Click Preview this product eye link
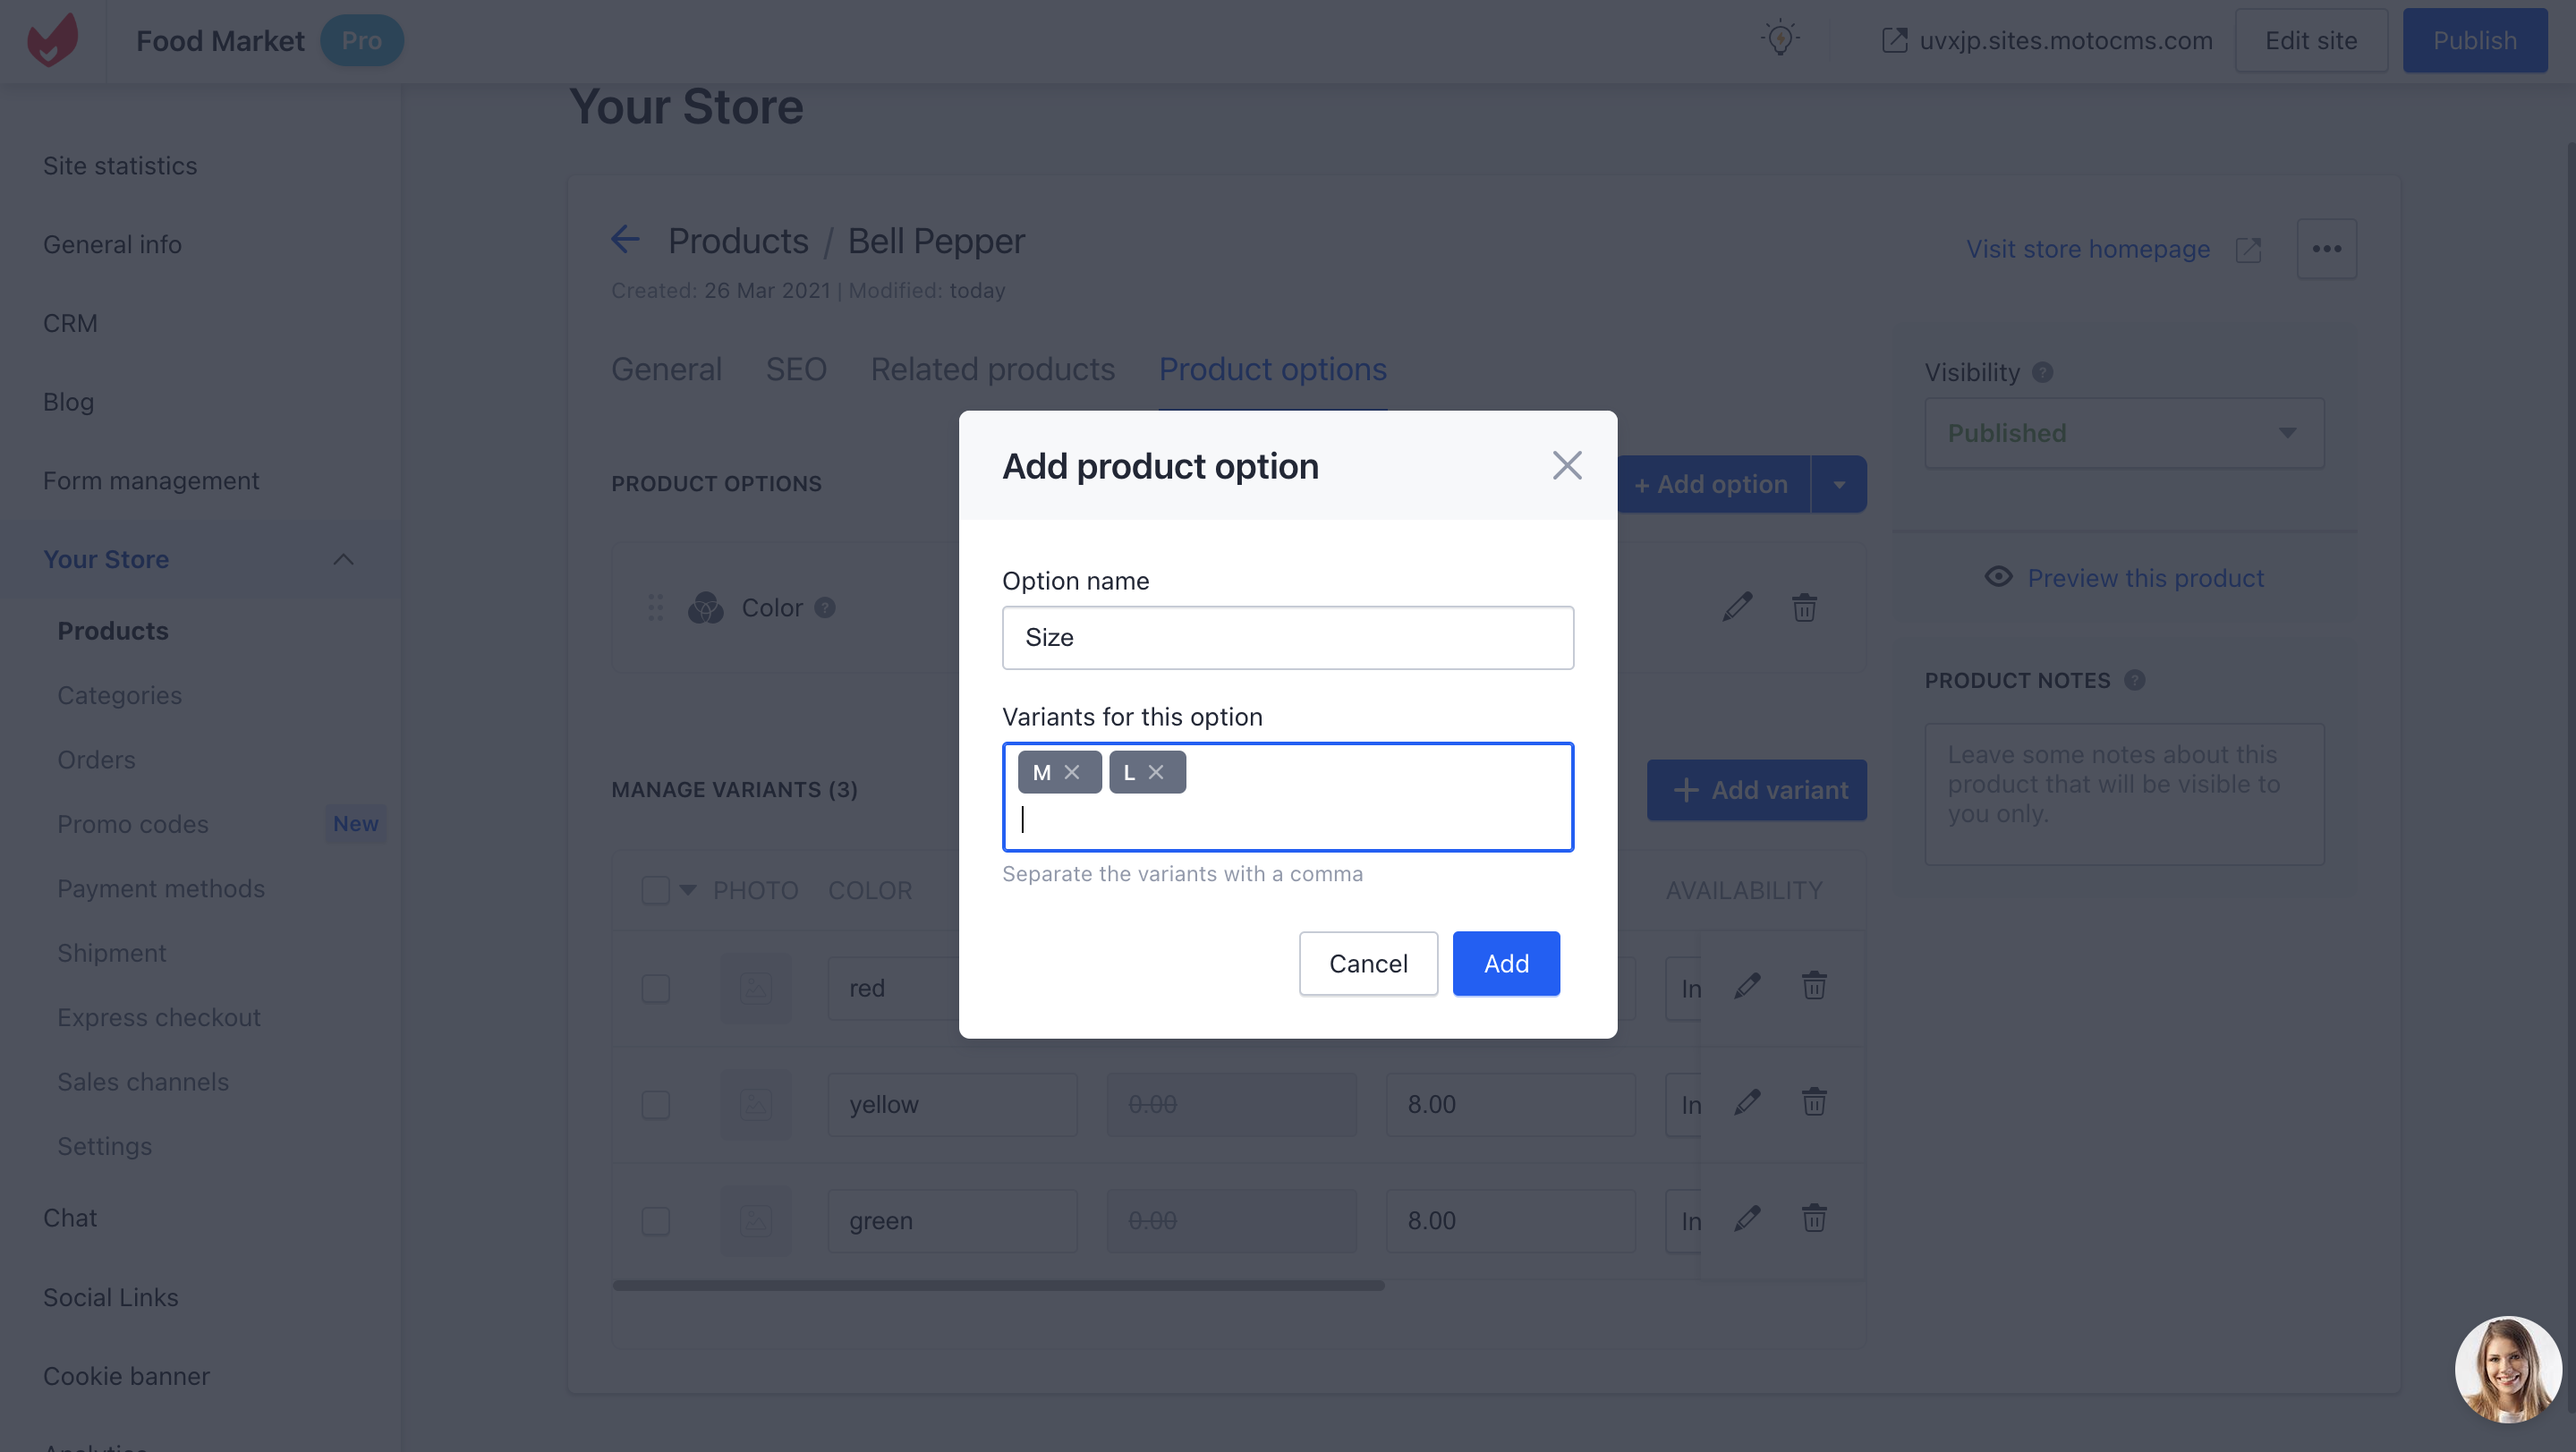 pyautogui.click(x=2124, y=578)
